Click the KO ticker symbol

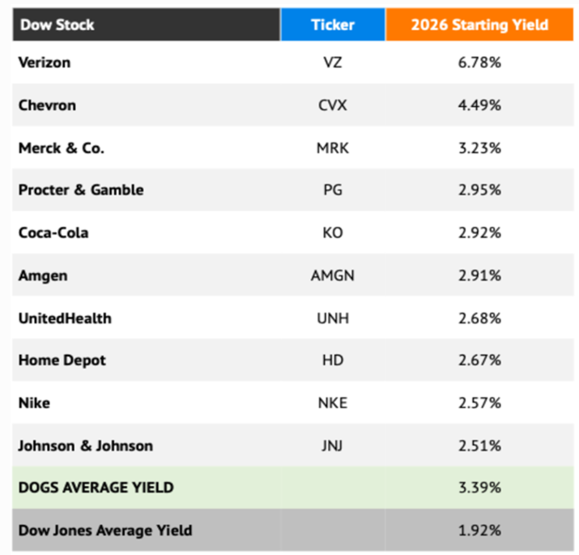click(333, 233)
